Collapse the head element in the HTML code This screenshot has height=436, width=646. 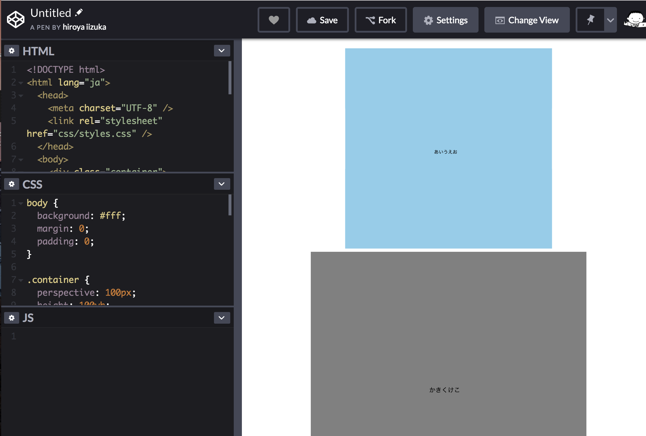(x=20, y=95)
